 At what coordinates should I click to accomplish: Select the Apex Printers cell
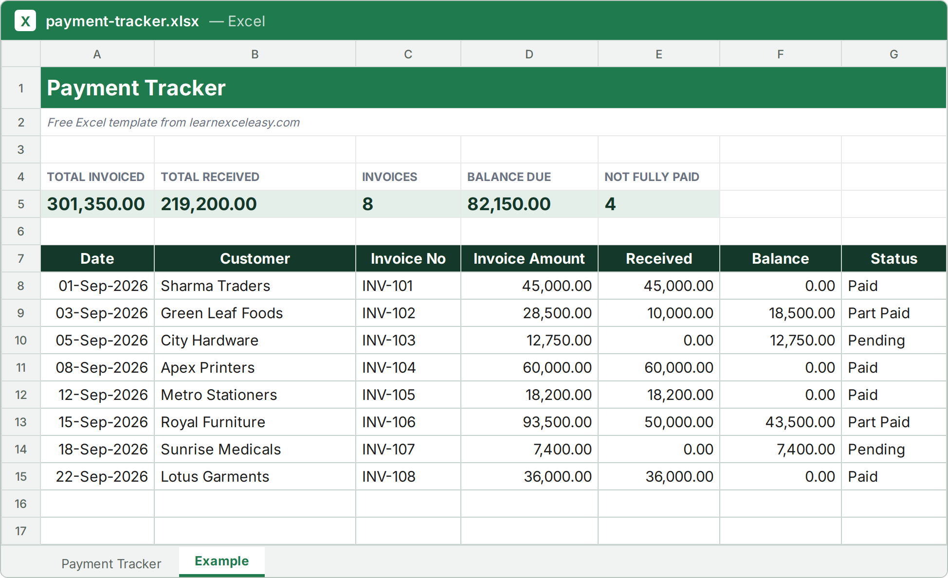click(x=255, y=367)
